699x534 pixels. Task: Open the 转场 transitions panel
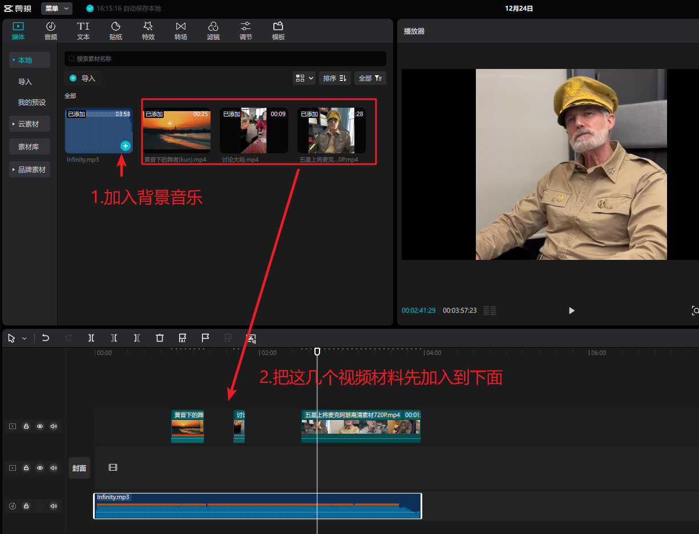click(181, 31)
